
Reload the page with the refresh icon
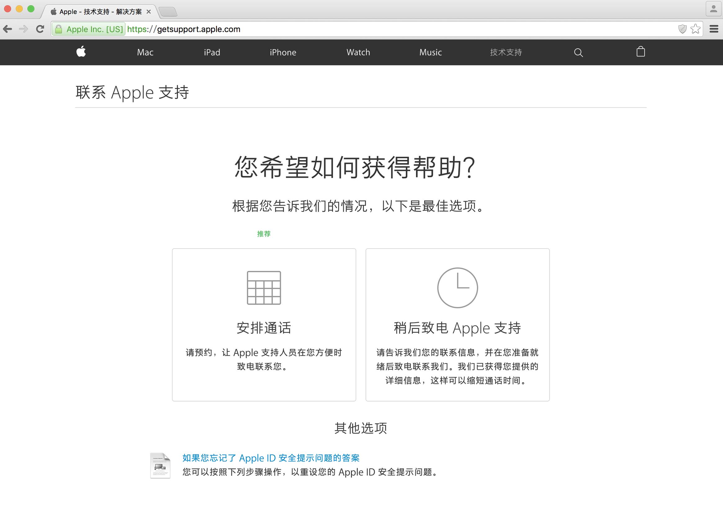pyautogui.click(x=39, y=29)
